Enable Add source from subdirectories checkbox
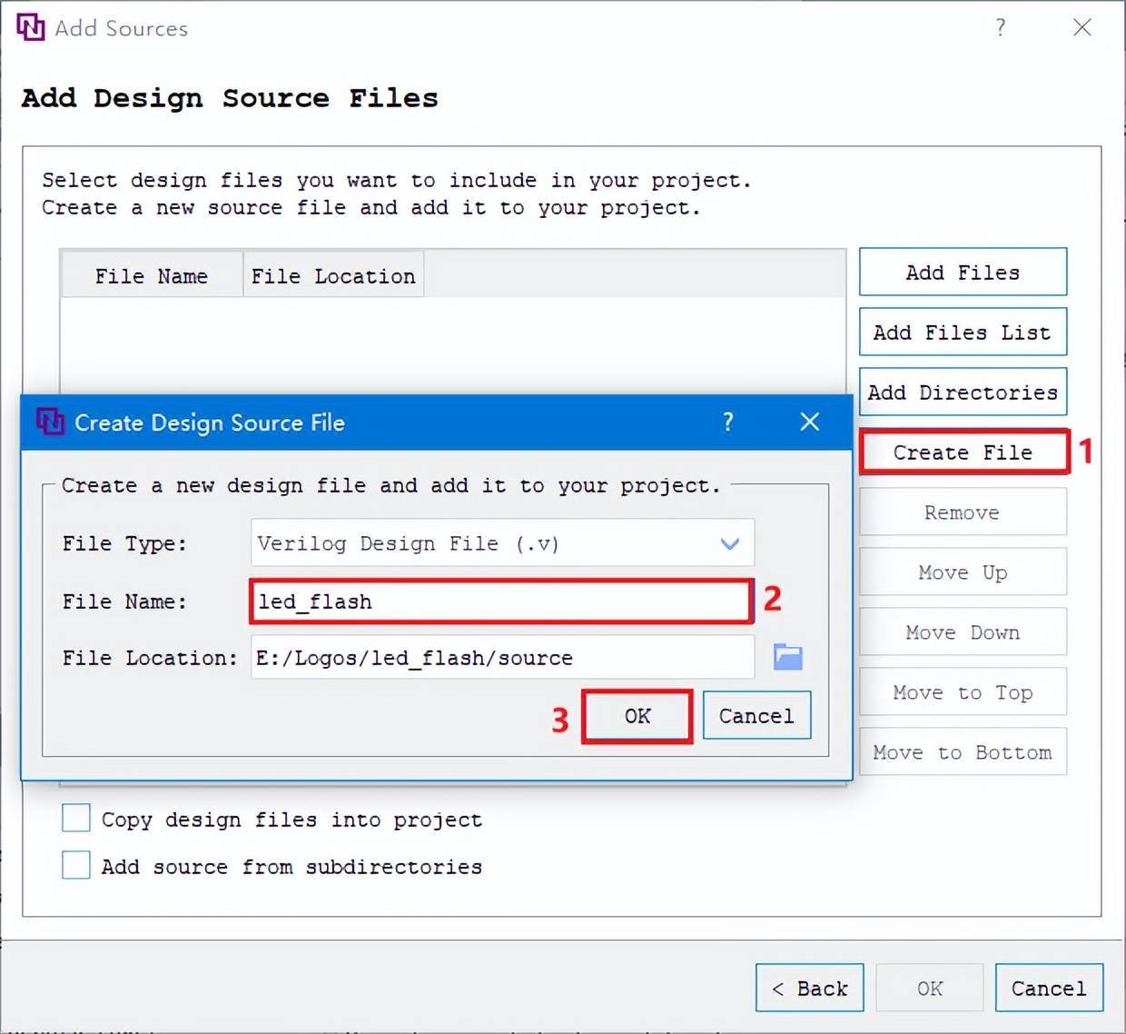 point(76,865)
